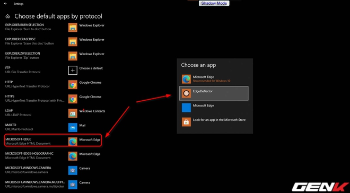Click the FTP protocol name
Screen dimensions: 350x193
coord(8,68)
